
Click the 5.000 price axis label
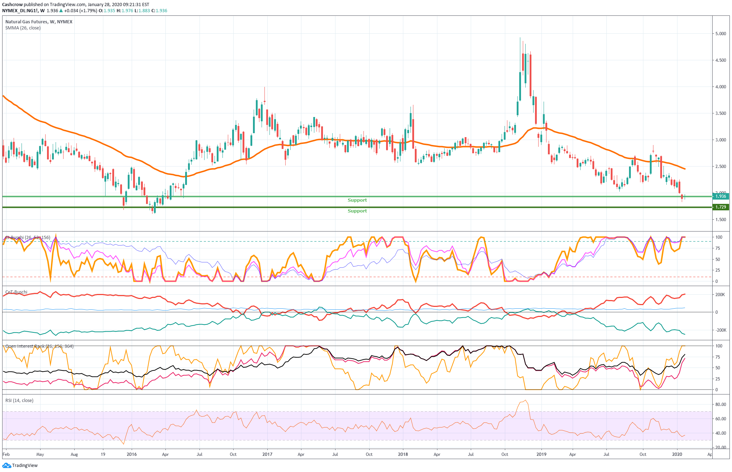coord(721,33)
